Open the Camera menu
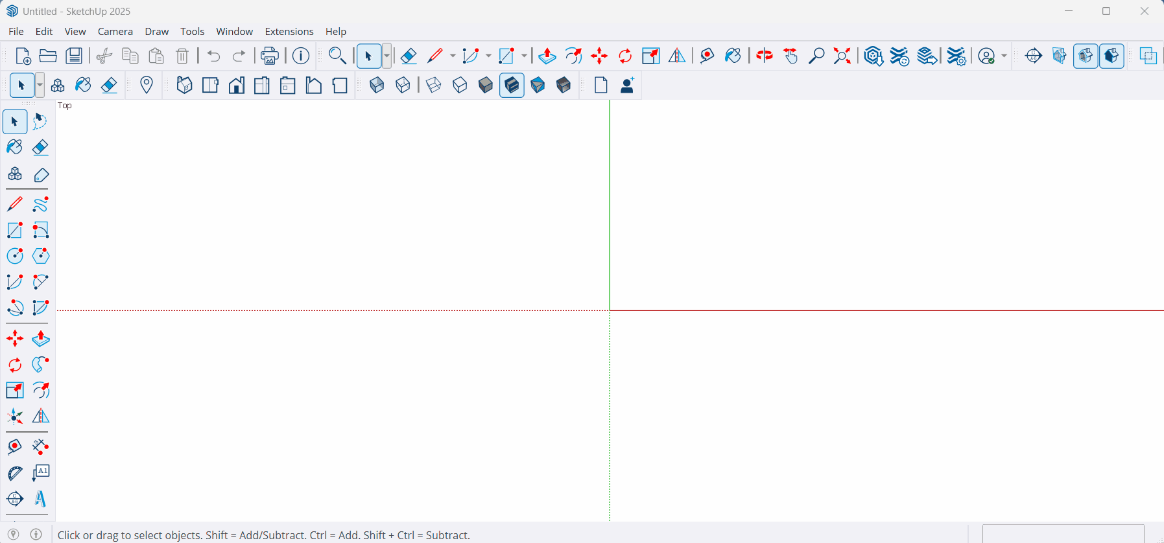Viewport: 1164px width, 543px height. coord(115,31)
